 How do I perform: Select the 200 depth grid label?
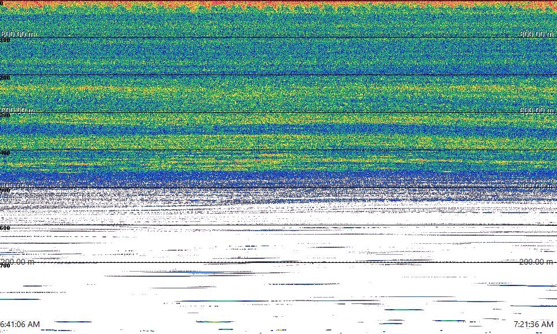5,78
